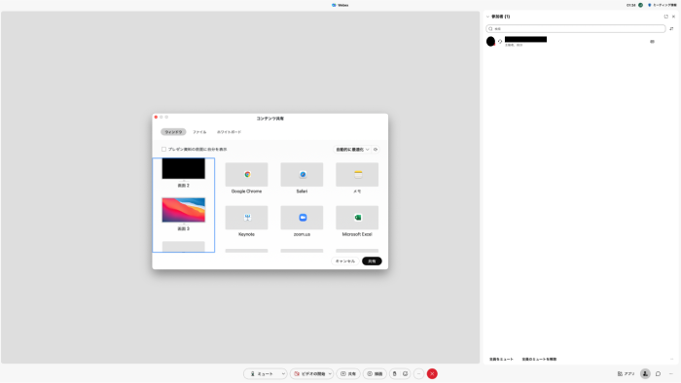Image resolution: width=681 pixels, height=383 pixels.
Task: Open the chat bubble icon at bottom right
Action: click(658, 373)
